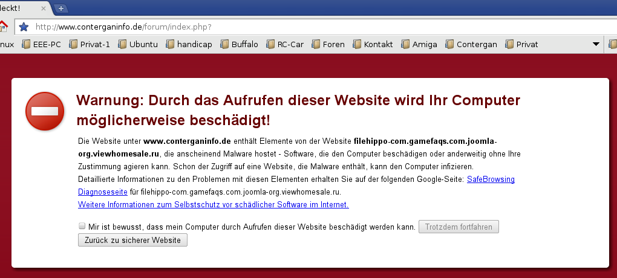Open the Buffalo bookmark folder
The height and width of the screenshot is (278, 617).
tap(239, 44)
